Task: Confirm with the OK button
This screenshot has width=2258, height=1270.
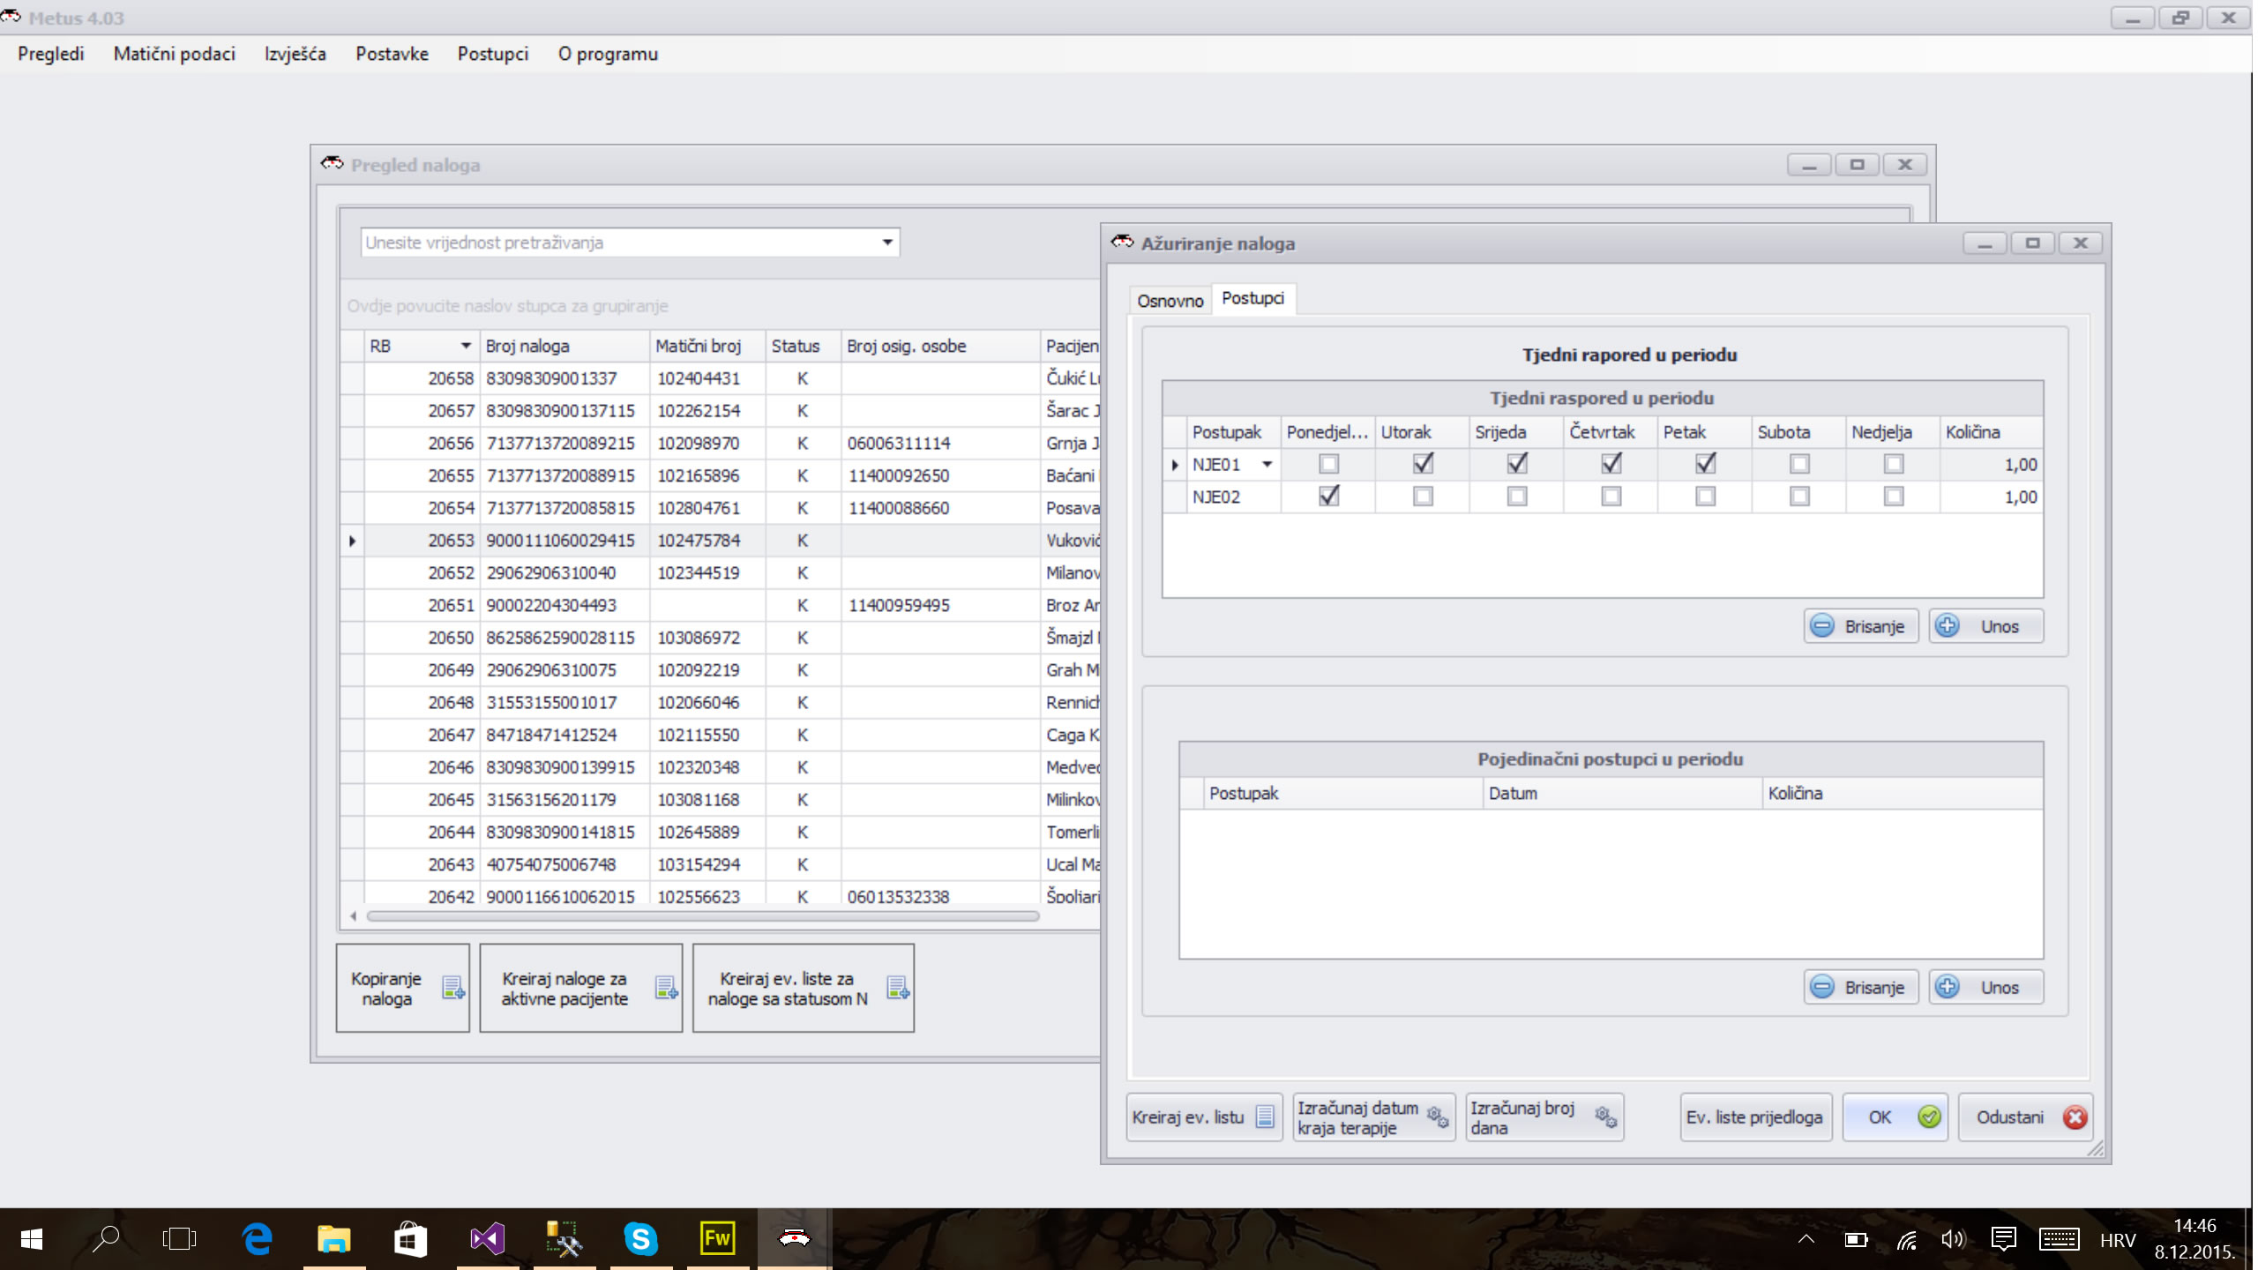Action: click(1895, 1117)
